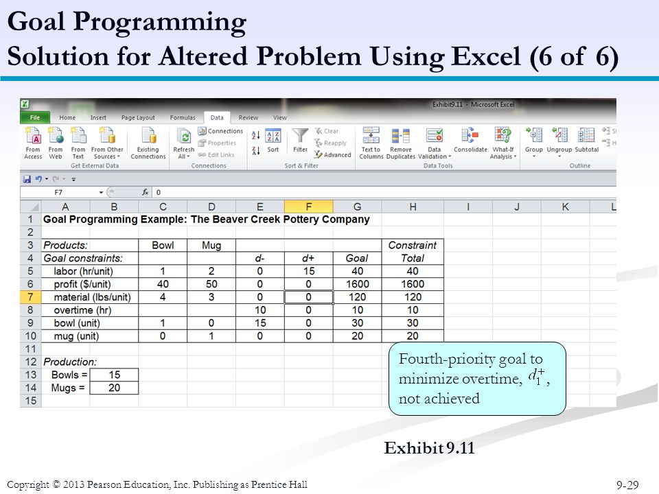Select Bowls production cell 15
The height and width of the screenshot is (494, 659).
[114, 375]
